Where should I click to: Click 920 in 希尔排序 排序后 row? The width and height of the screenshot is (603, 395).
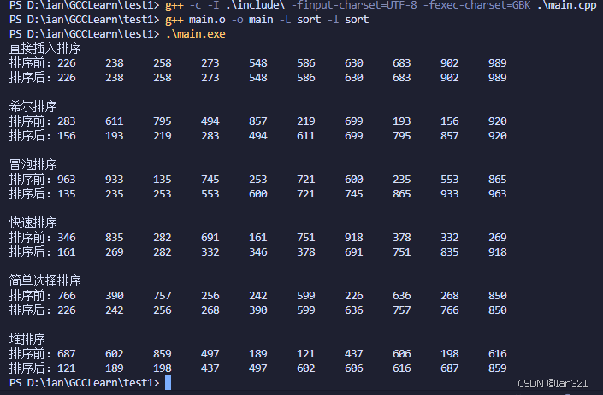click(497, 136)
